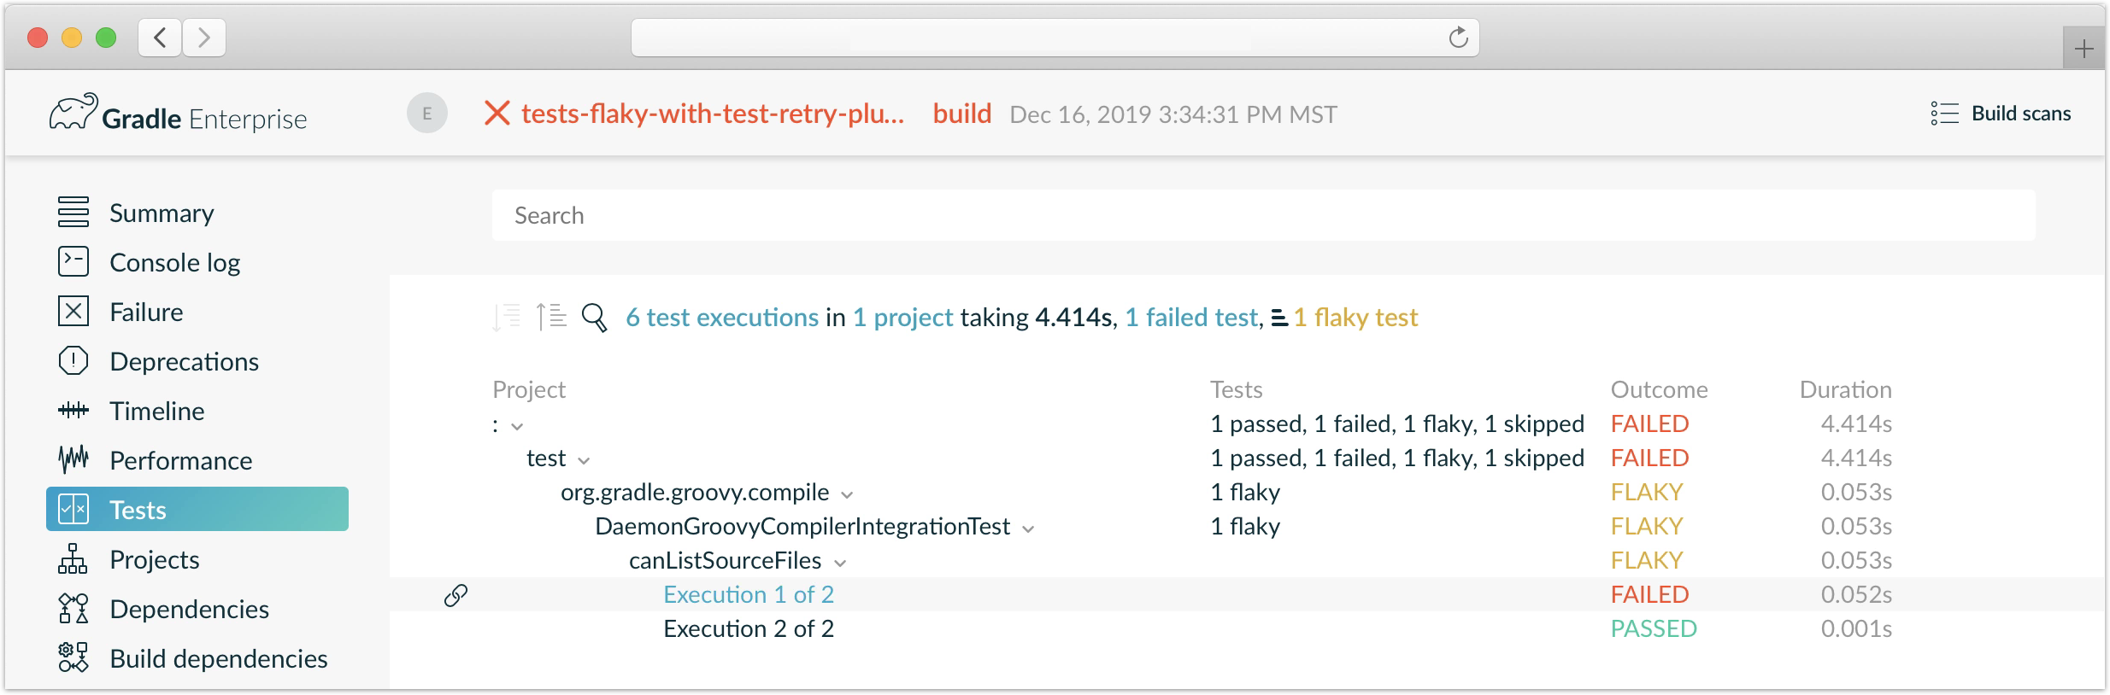Collapse canListSourceFiles executions chevron

[x=840, y=563]
